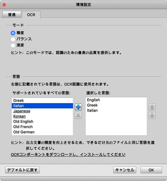Select highlighted Italian in supported list
The width and height of the screenshot is (167, 181).
(42, 106)
